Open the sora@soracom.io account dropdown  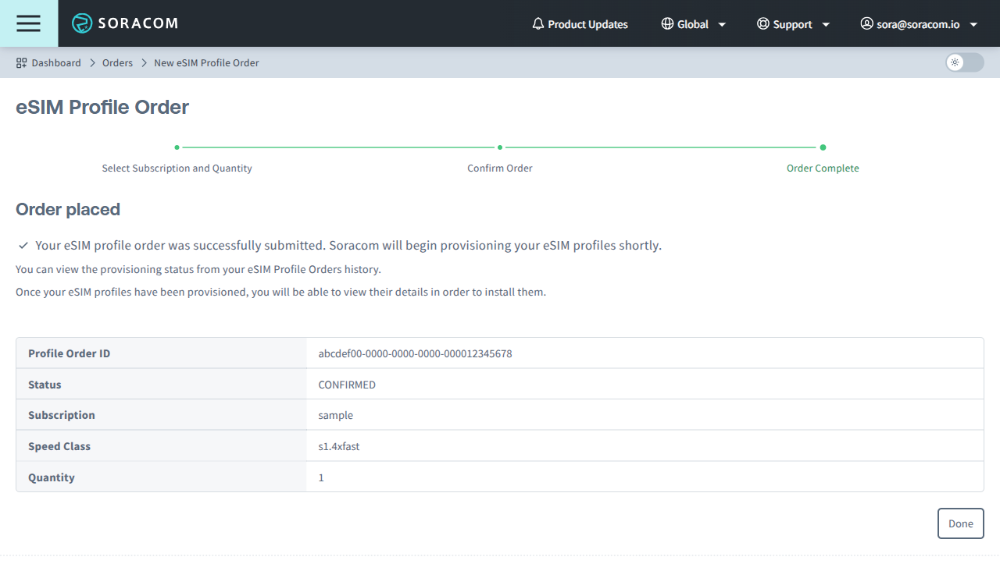click(973, 23)
